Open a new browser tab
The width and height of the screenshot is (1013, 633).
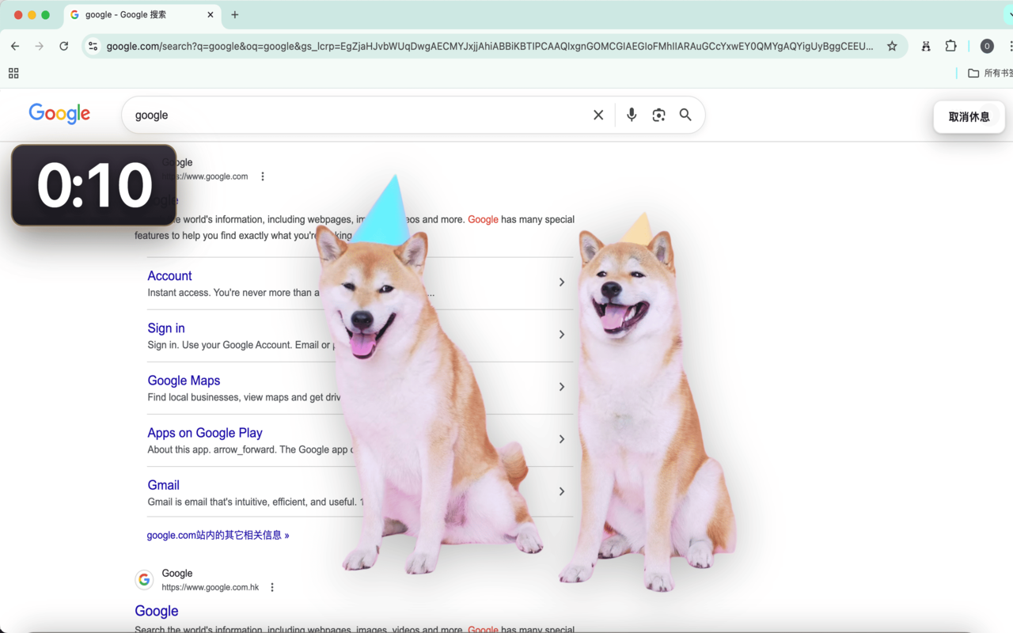235,15
